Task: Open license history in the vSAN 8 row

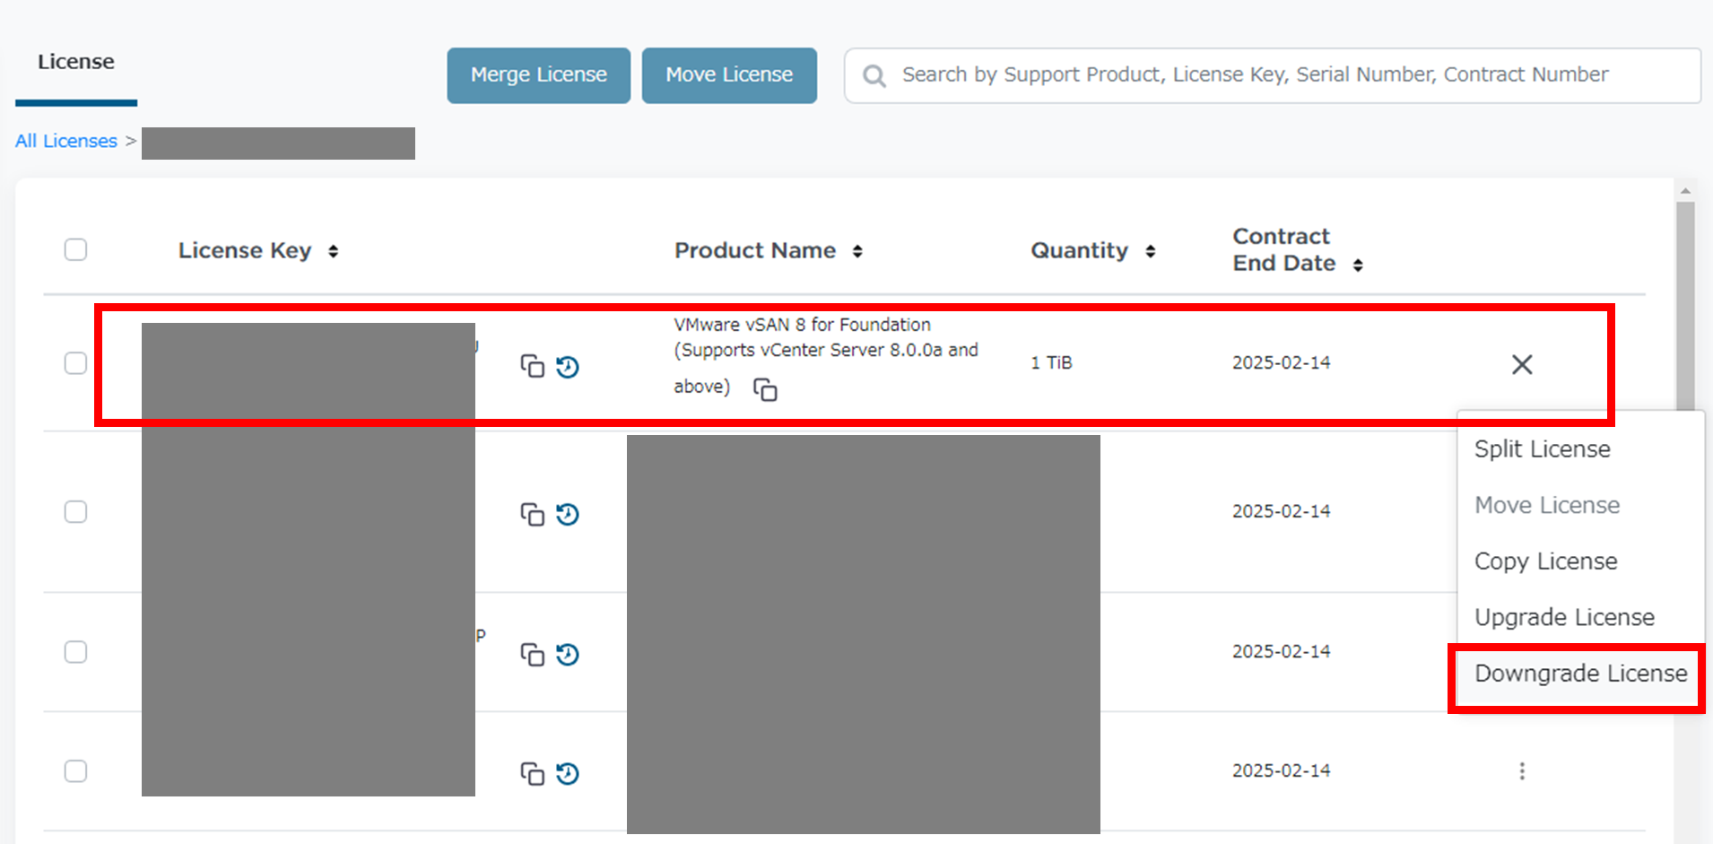Action: 568,367
